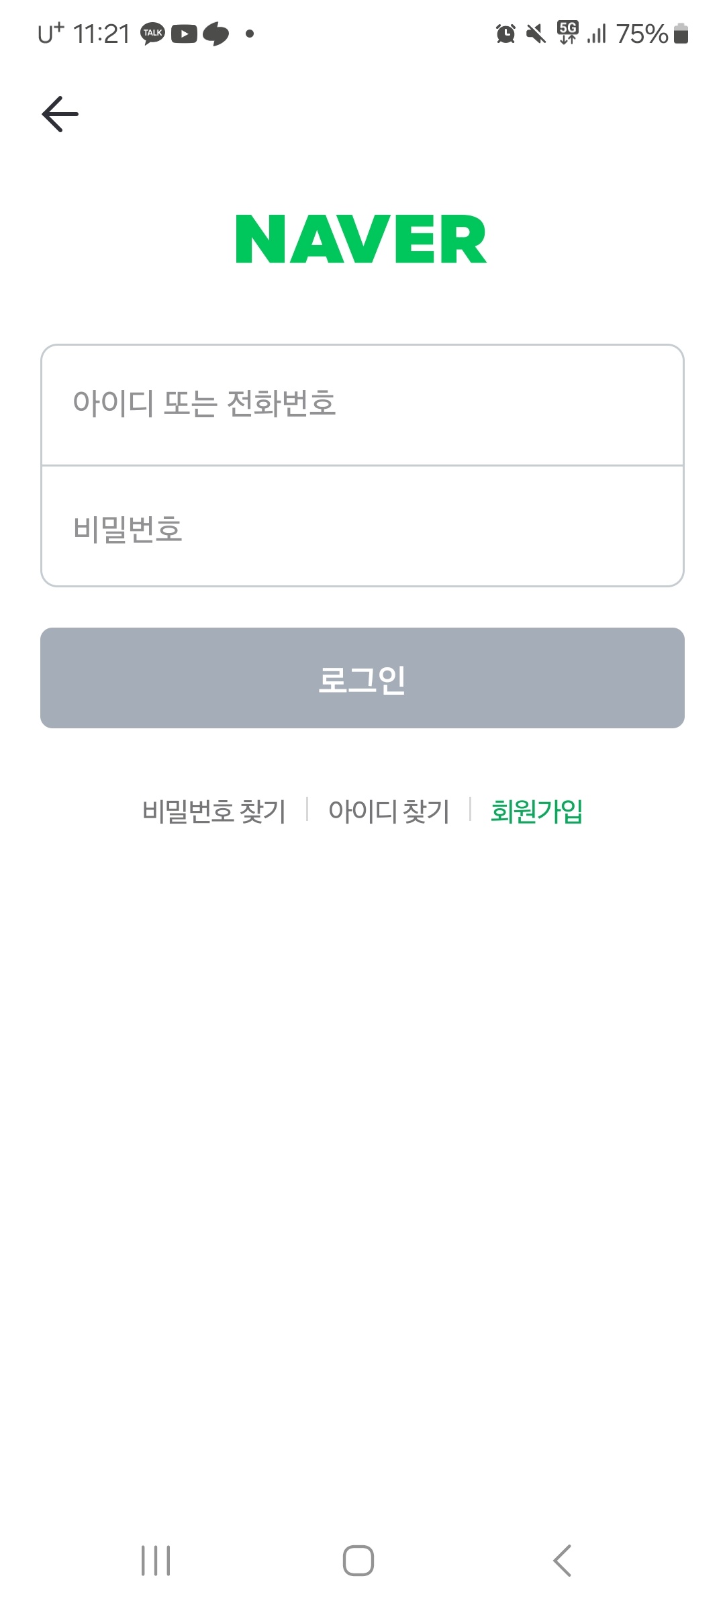
Task: Open recent apps with three-lines navigation button
Action: tap(156, 1560)
